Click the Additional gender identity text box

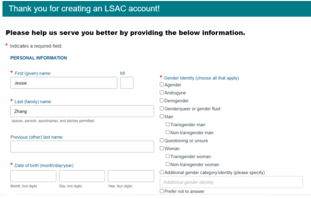click(231, 182)
